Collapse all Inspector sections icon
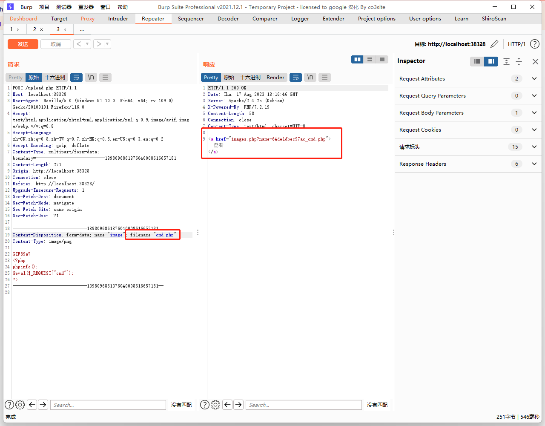This screenshot has width=545, height=426. pos(519,61)
